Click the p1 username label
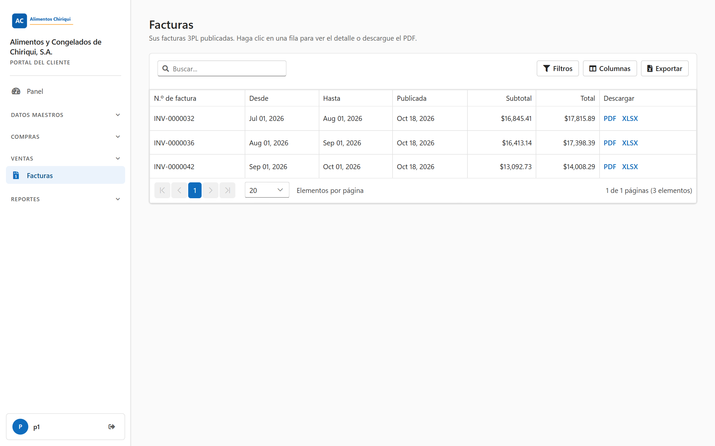The height and width of the screenshot is (446, 715). [x=36, y=427]
